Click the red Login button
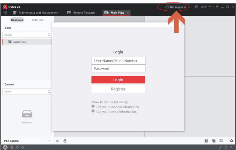The width and height of the screenshot is (236, 150). click(x=118, y=80)
